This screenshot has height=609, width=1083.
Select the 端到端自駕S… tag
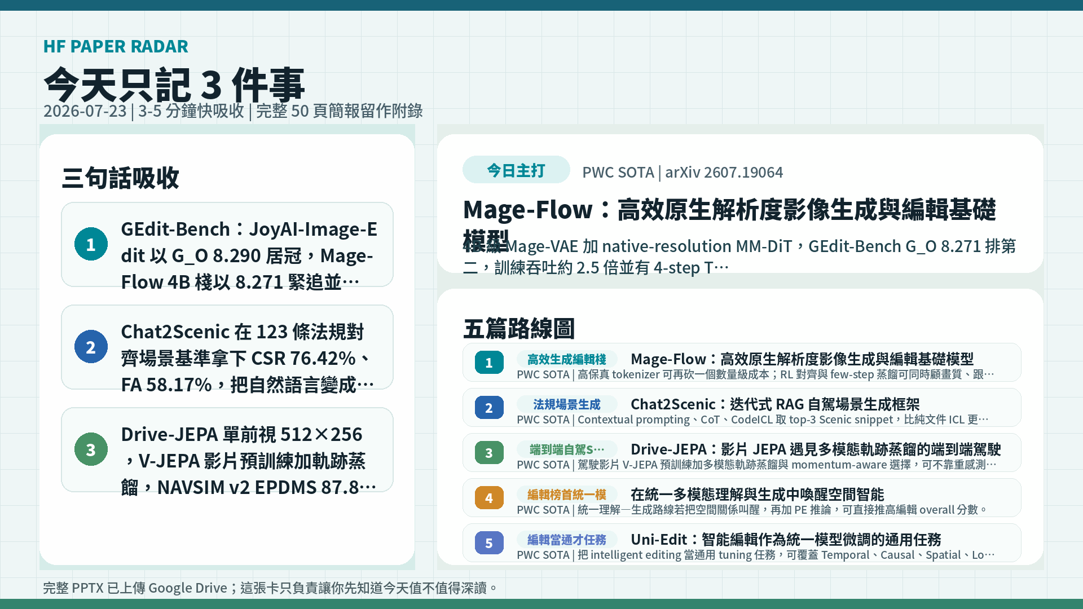(x=567, y=449)
